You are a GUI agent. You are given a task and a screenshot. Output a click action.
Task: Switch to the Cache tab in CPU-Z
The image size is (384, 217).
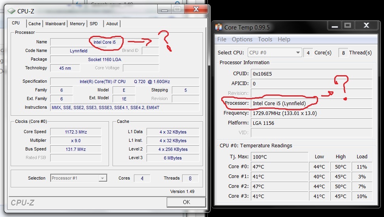tap(34, 24)
